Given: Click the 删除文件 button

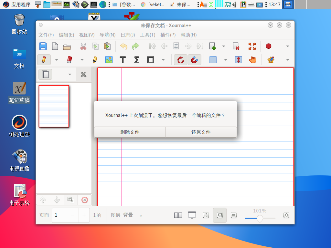Looking at the screenshot, I should click(x=130, y=132).
